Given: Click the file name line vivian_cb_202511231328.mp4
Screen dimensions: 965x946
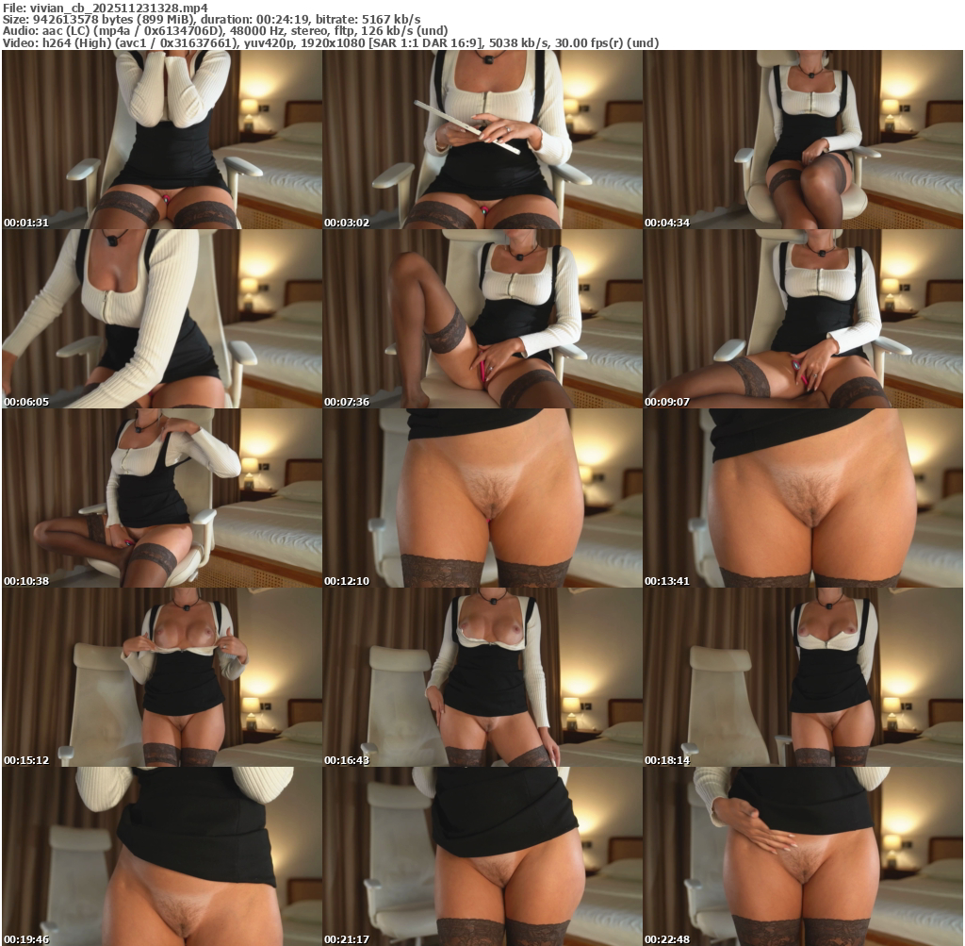Looking at the screenshot, I should [x=106, y=8].
